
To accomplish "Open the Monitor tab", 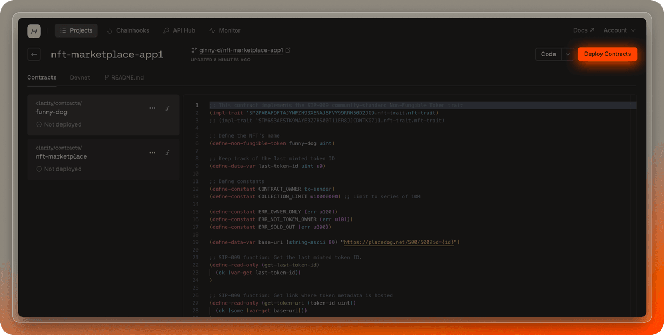I will coord(225,30).
